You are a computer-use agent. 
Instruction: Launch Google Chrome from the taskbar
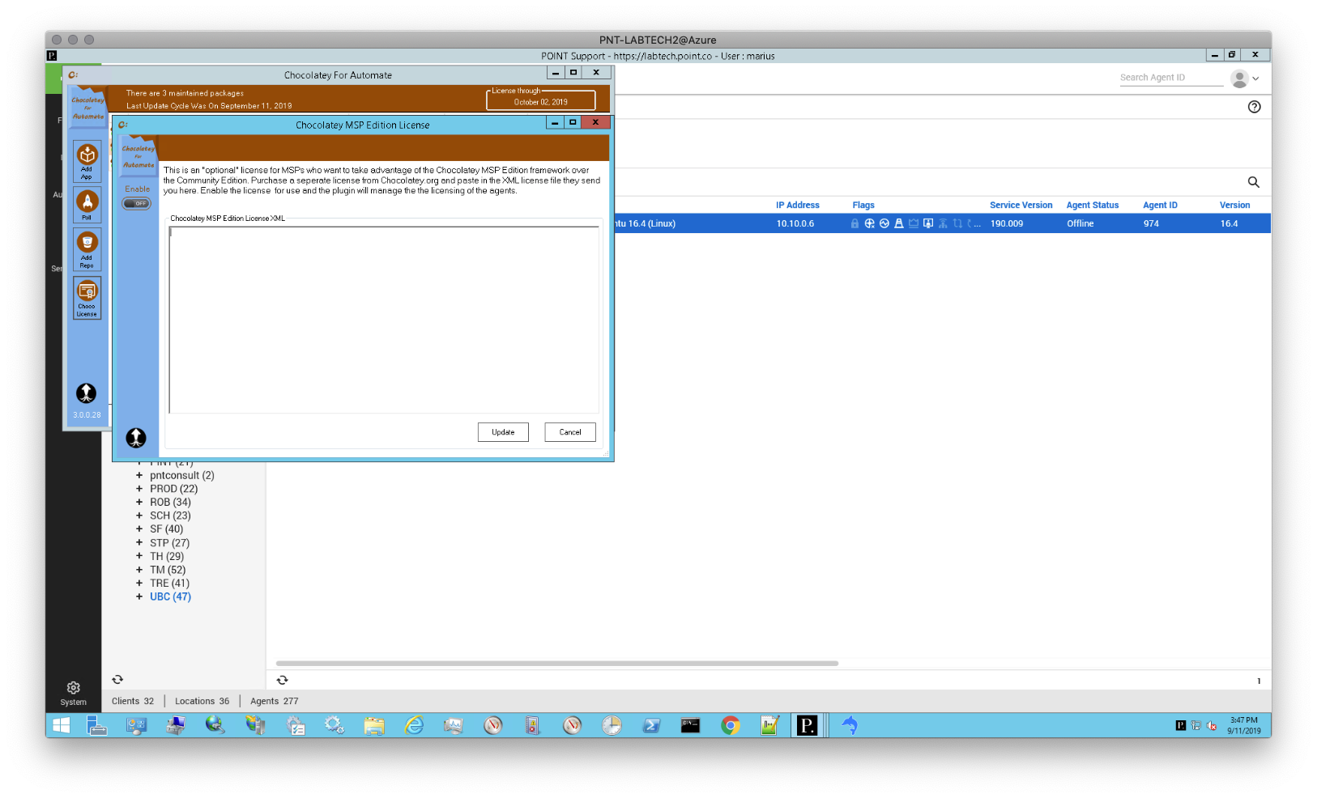[730, 726]
